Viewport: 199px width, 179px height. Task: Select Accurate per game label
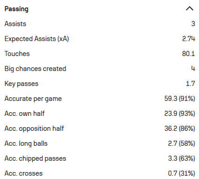[33, 99]
